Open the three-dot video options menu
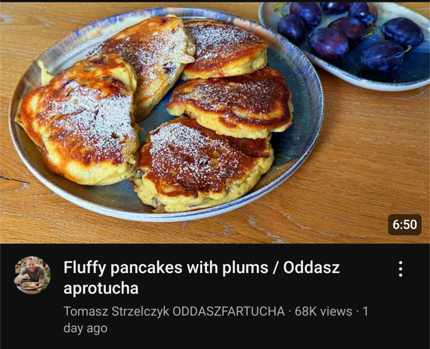 click(x=401, y=269)
